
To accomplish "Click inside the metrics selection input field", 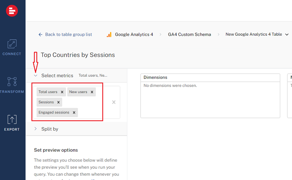I will [77, 102].
